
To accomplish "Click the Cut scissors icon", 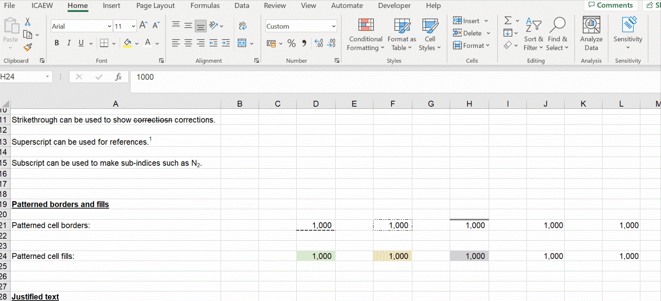I will click(28, 21).
